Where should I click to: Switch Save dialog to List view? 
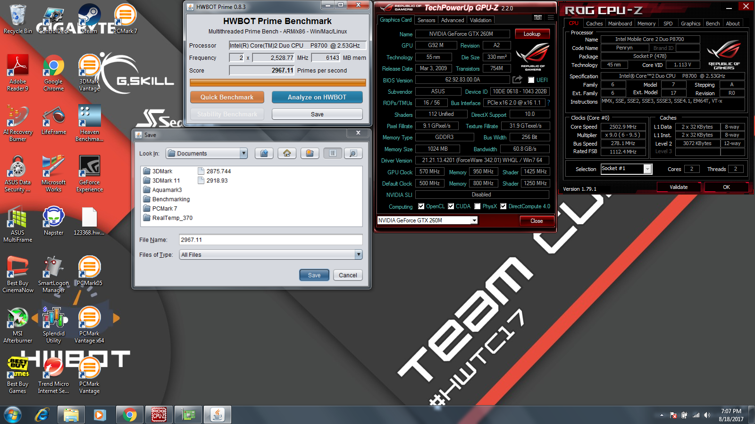point(333,153)
